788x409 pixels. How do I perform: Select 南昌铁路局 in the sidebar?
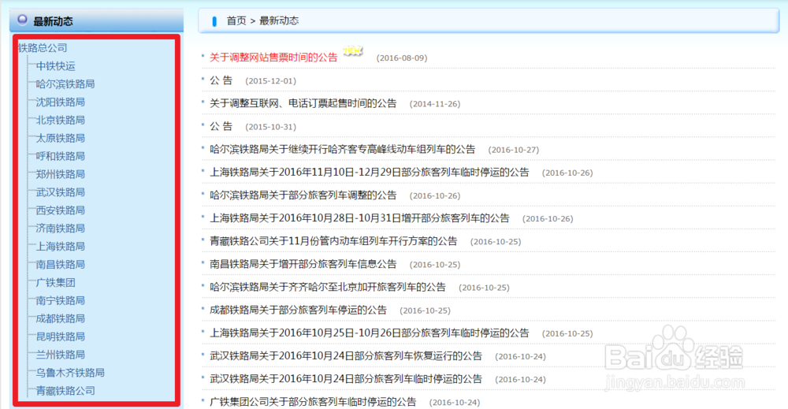(x=61, y=265)
